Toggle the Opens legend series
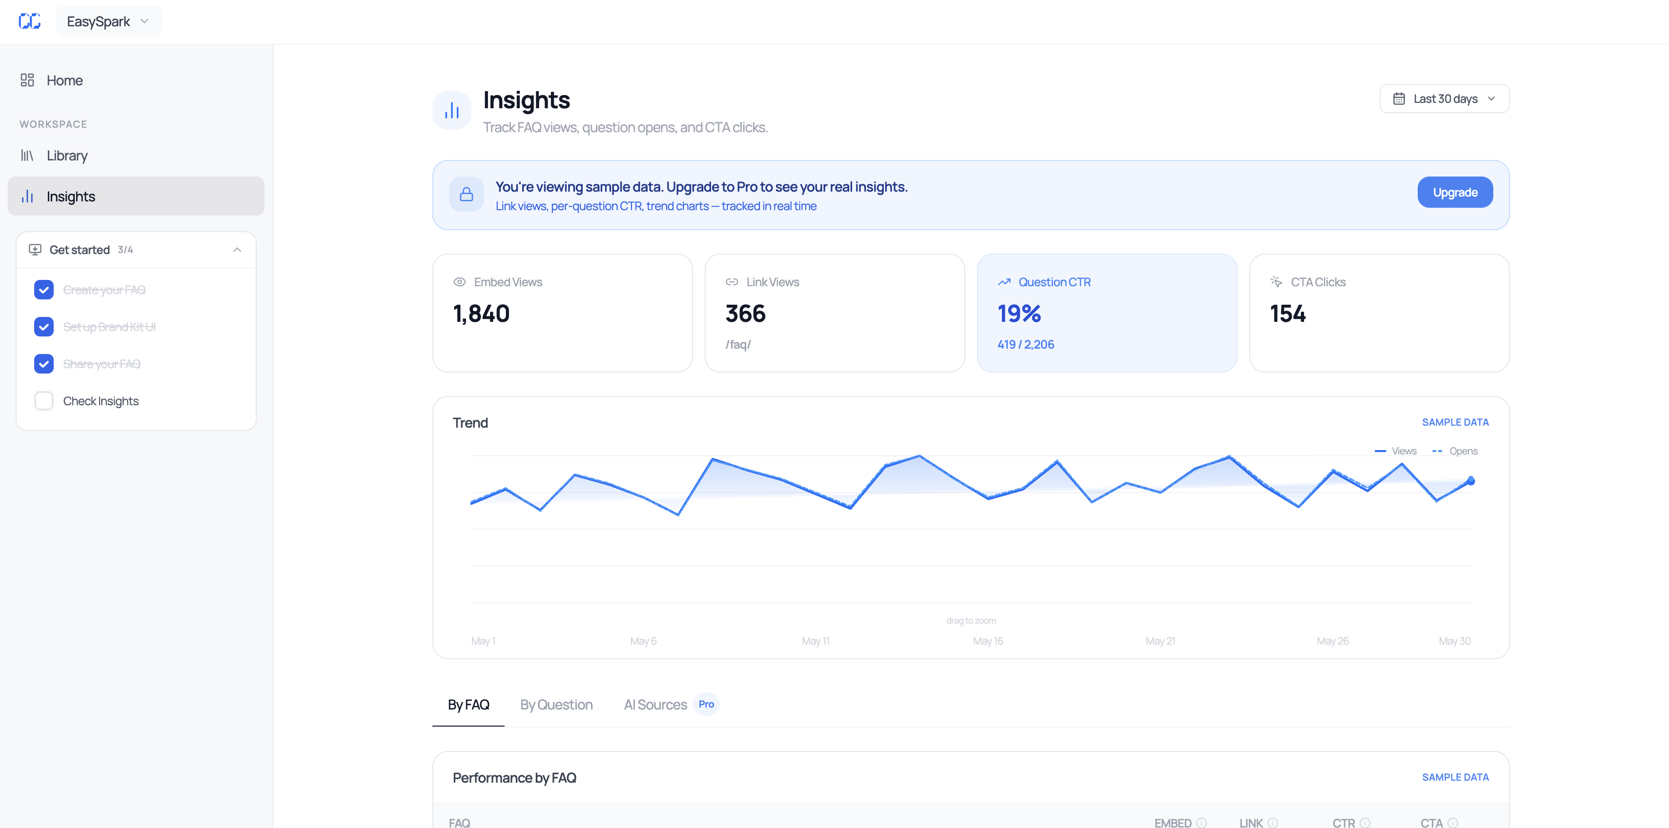This screenshot has height=828, width=1669. [x=1455, y=451]
